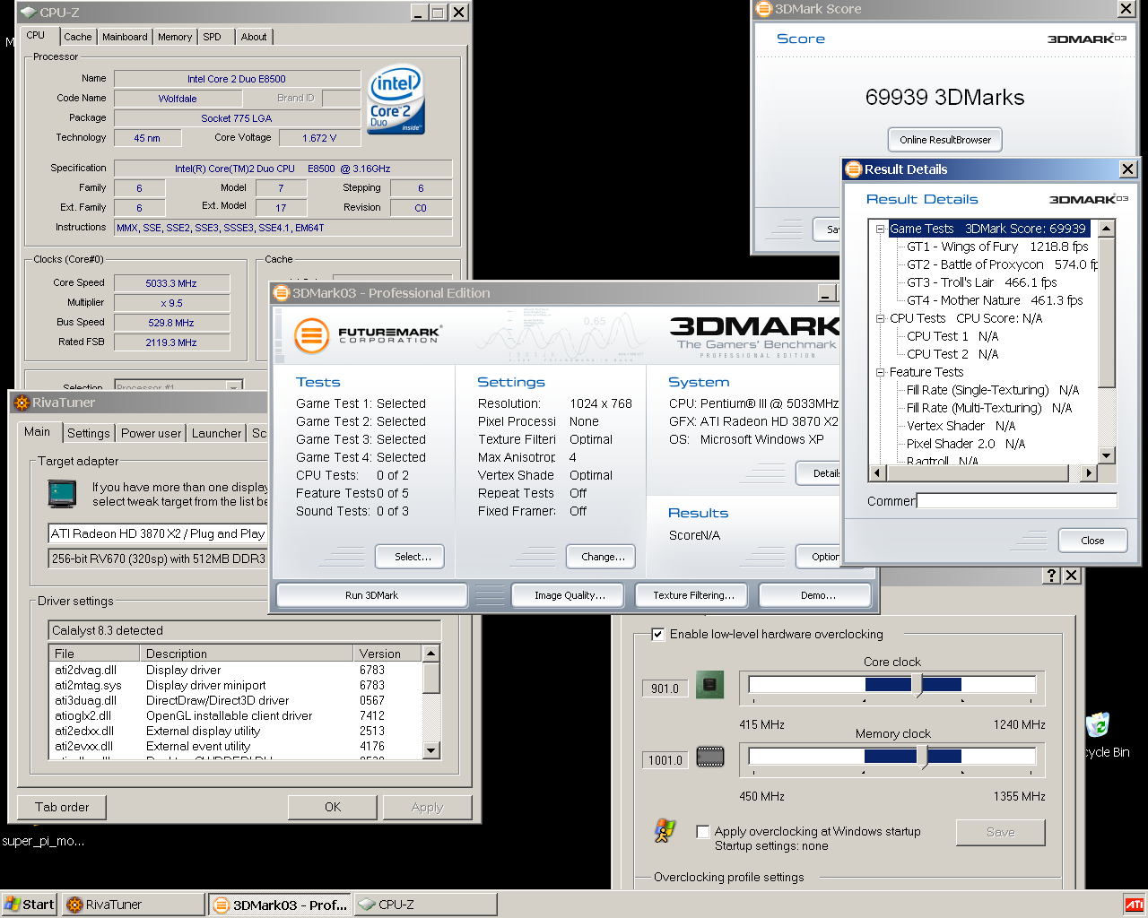Open the Cache tab in CPU-Z
1148x918 pixels.
[77, 37]
